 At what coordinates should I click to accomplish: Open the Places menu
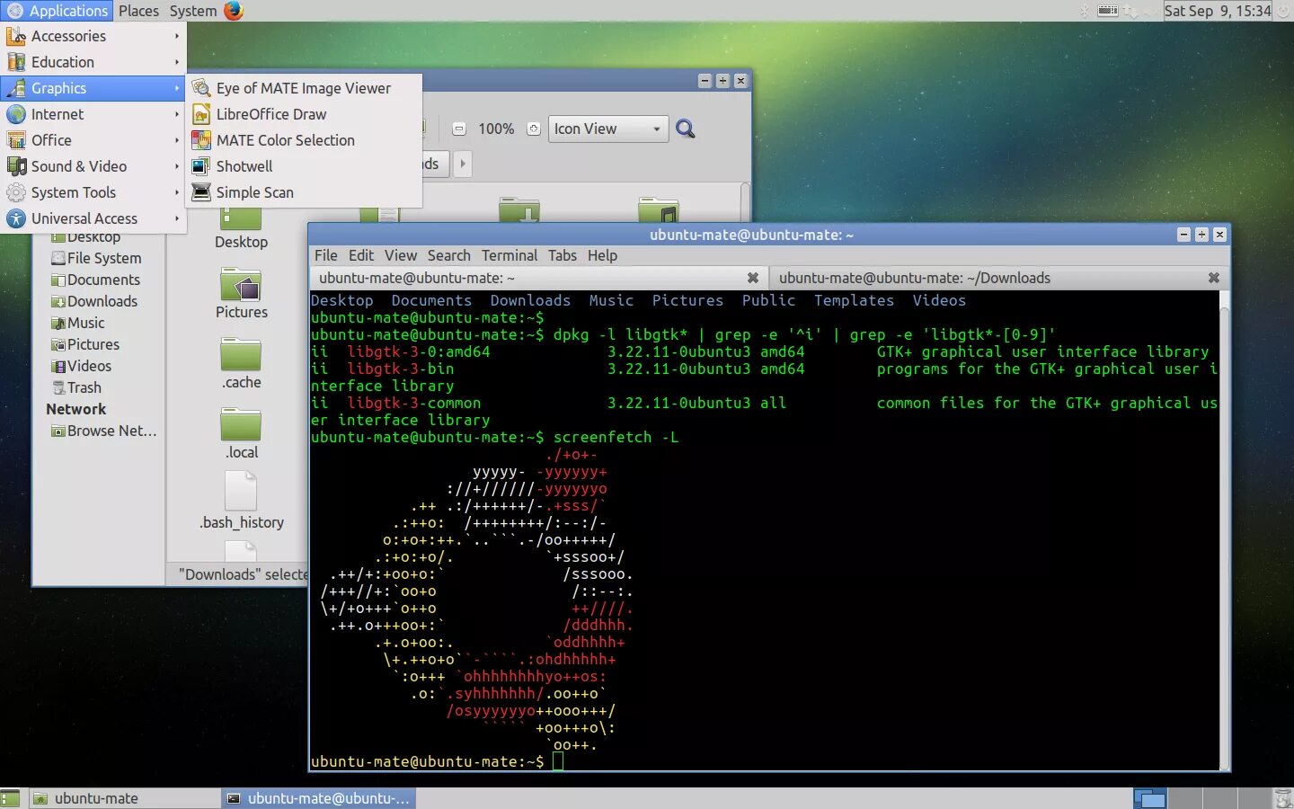coord(138,11)
